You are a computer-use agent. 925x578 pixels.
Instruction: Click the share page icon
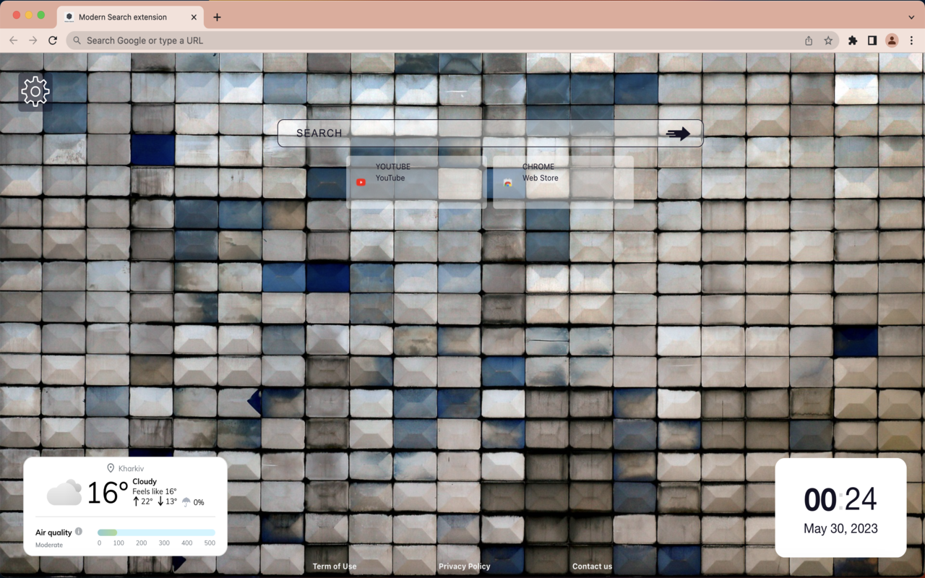(x=809, y=40)
